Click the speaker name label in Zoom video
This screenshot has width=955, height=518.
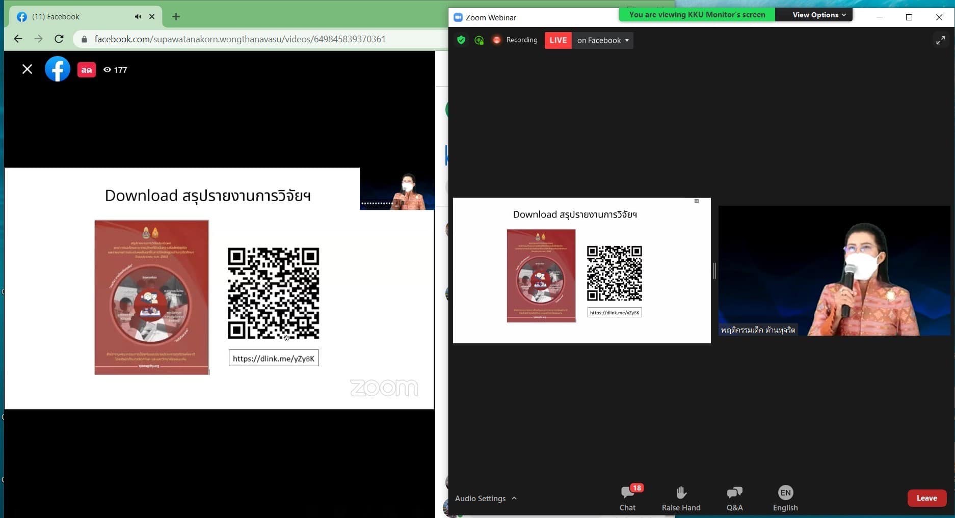758,330
